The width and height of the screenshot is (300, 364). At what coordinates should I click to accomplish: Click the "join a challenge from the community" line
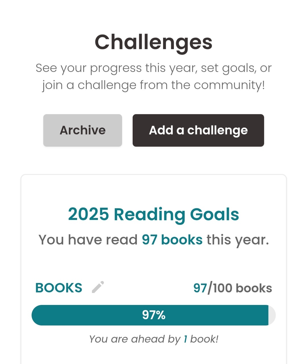click(153, 85)
